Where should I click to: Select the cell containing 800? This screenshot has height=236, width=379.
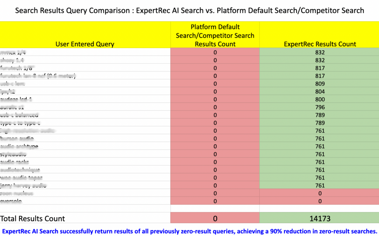pos(320,99)
